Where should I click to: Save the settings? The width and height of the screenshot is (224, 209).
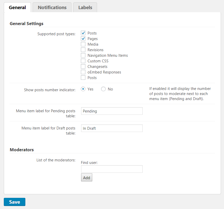pos(14,202)
